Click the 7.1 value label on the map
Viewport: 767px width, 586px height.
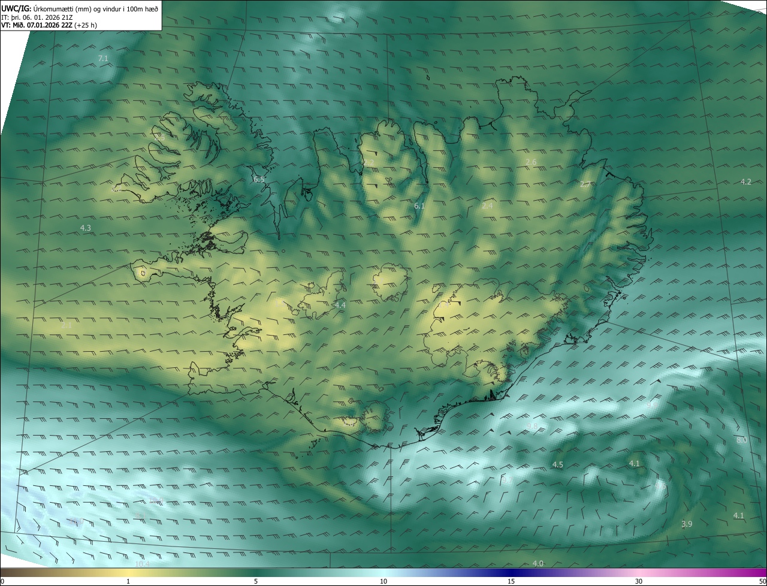pyautogui.click(x=102, y=58)
